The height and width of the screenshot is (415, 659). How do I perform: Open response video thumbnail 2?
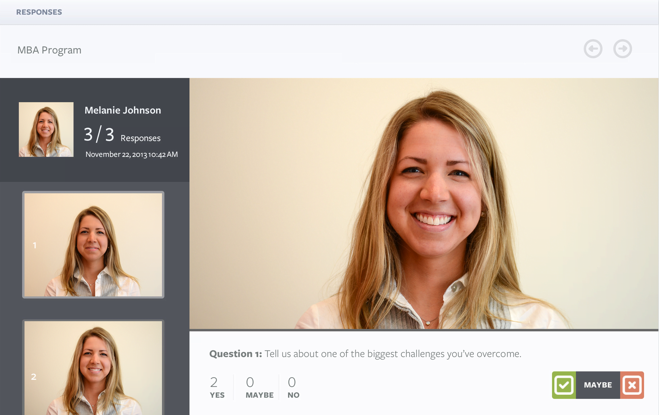(93, 367)
